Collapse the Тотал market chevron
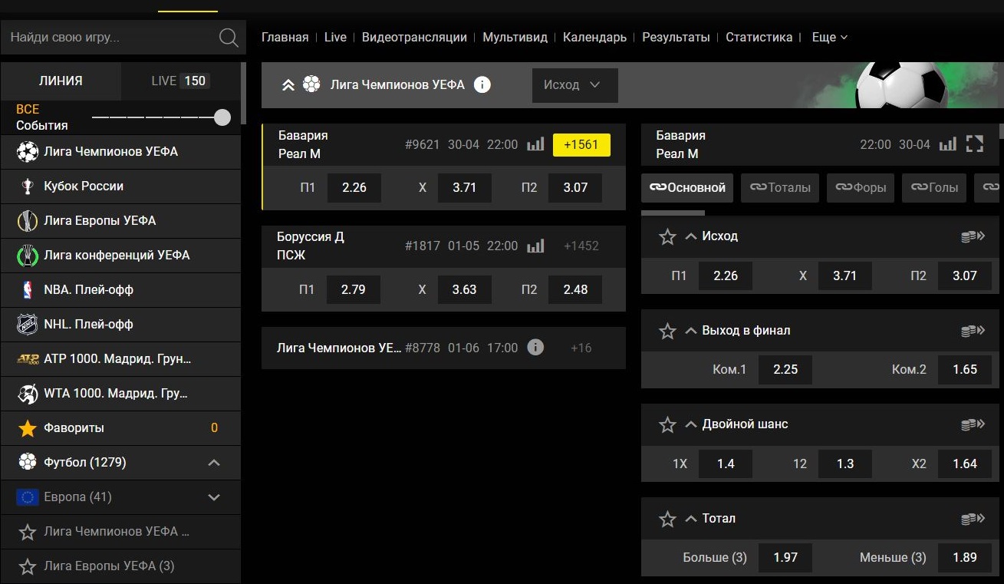The height and width of the screenshot is (584, 1004). pos(690,519)
